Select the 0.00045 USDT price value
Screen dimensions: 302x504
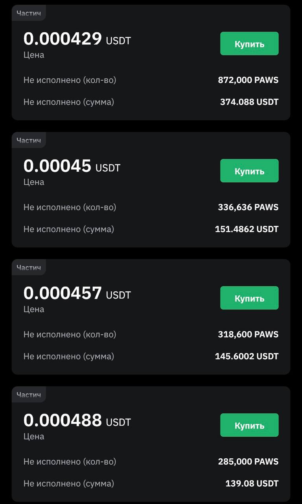pos(72,166)
